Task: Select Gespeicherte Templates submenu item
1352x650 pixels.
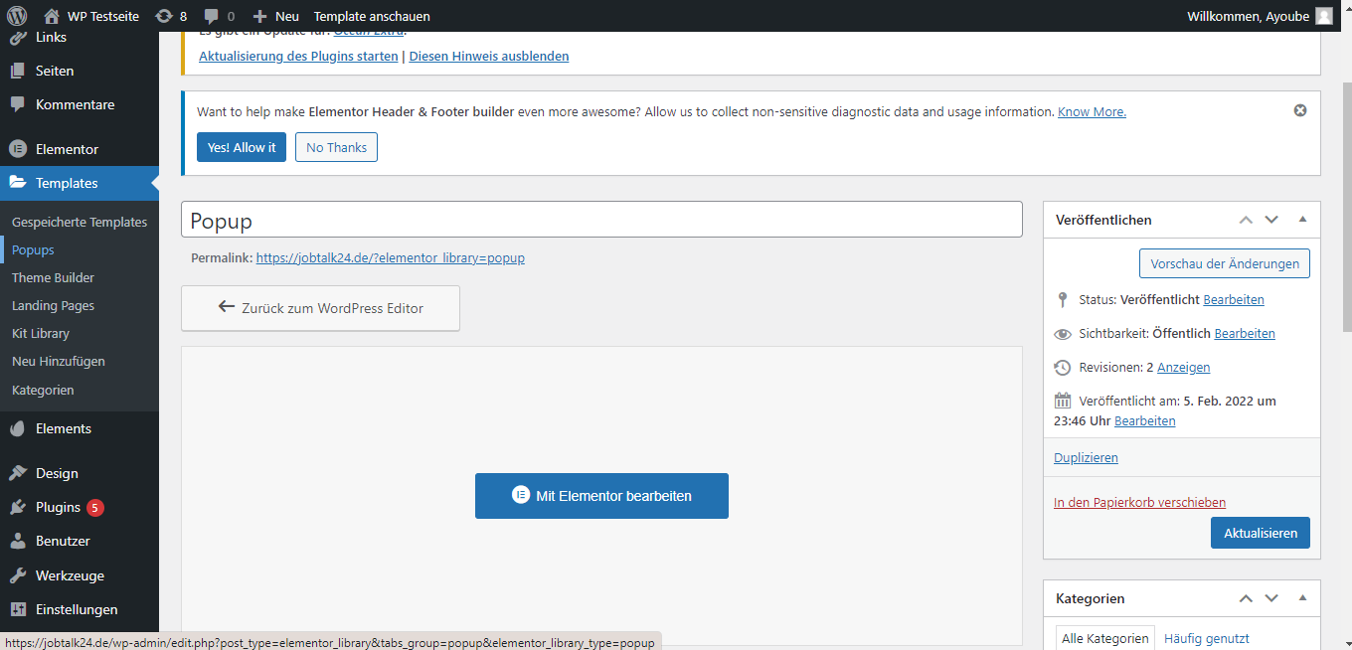Action: pos(80,222)
